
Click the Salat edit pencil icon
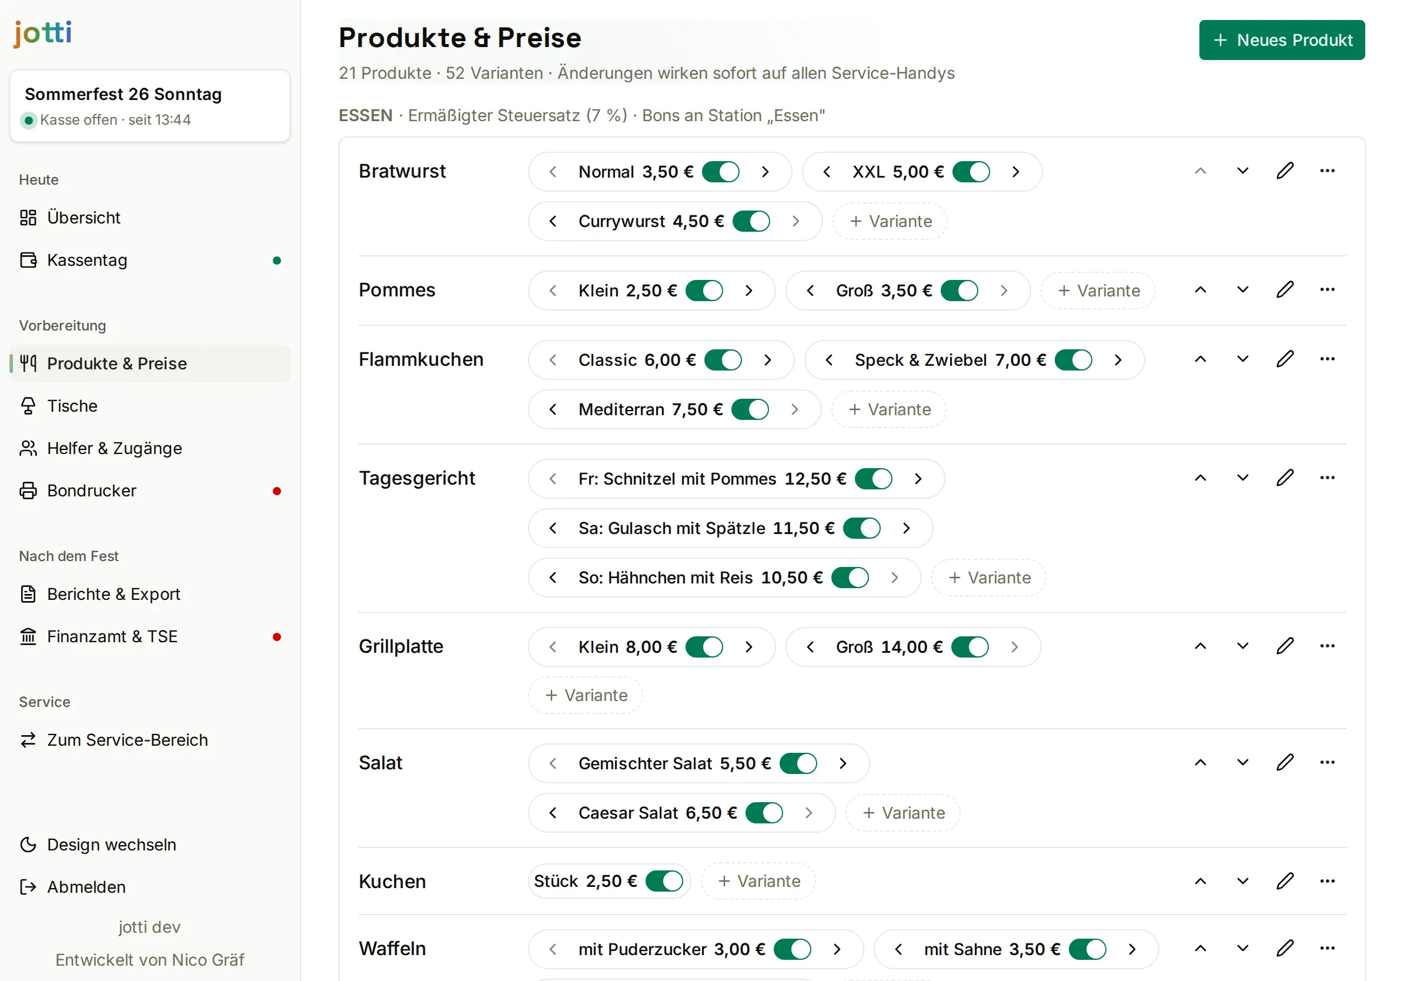click(x=1284, y=762)
